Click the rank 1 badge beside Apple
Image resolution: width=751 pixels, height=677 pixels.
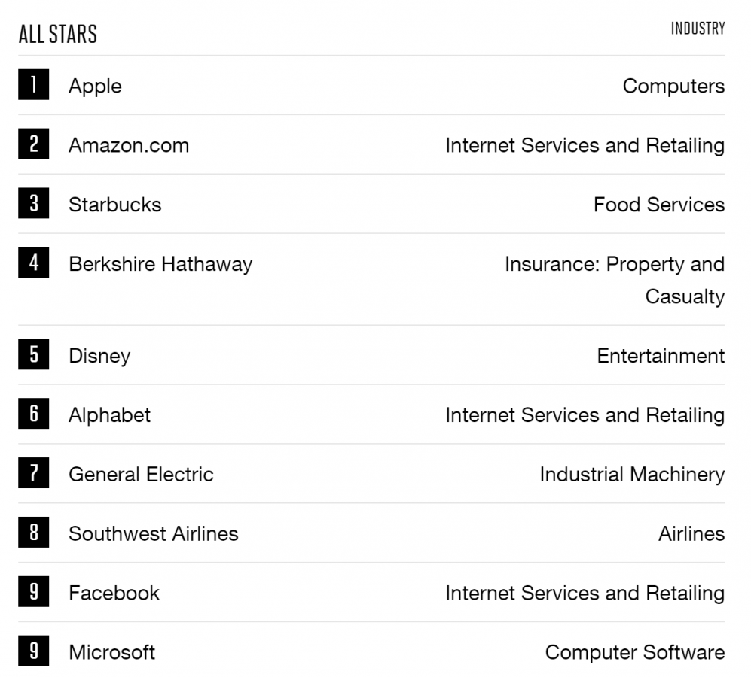[34, 84]
